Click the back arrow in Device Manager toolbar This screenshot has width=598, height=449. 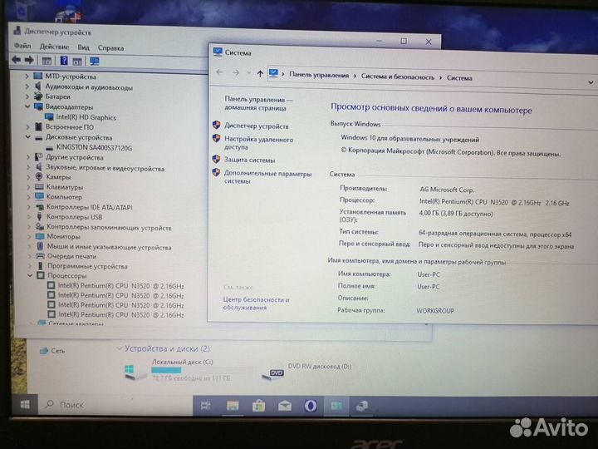coord(16,60)
